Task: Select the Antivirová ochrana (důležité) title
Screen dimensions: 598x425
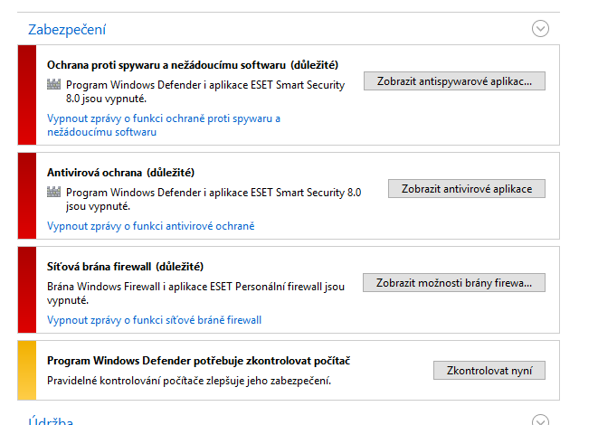Action: (120, 172)
